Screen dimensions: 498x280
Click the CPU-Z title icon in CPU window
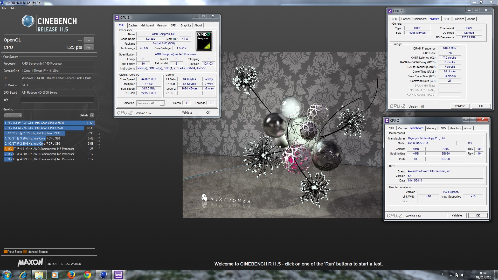point(117,17)
